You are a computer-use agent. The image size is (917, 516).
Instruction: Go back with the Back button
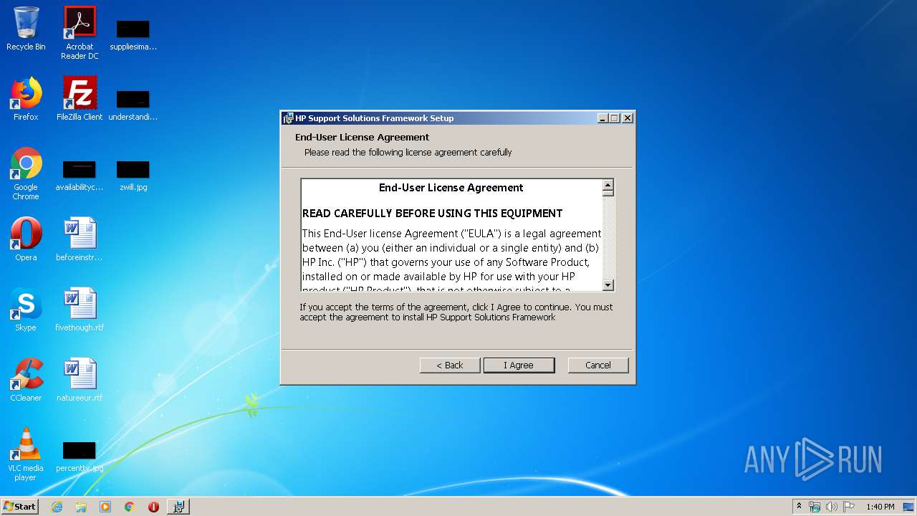pos(450,365)
